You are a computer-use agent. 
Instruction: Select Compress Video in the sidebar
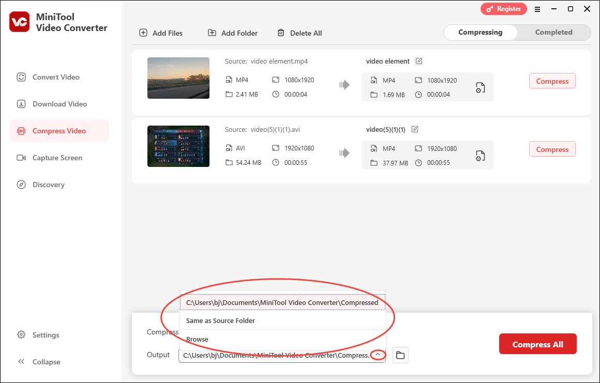pyautogui.click(x=59, y=131)
